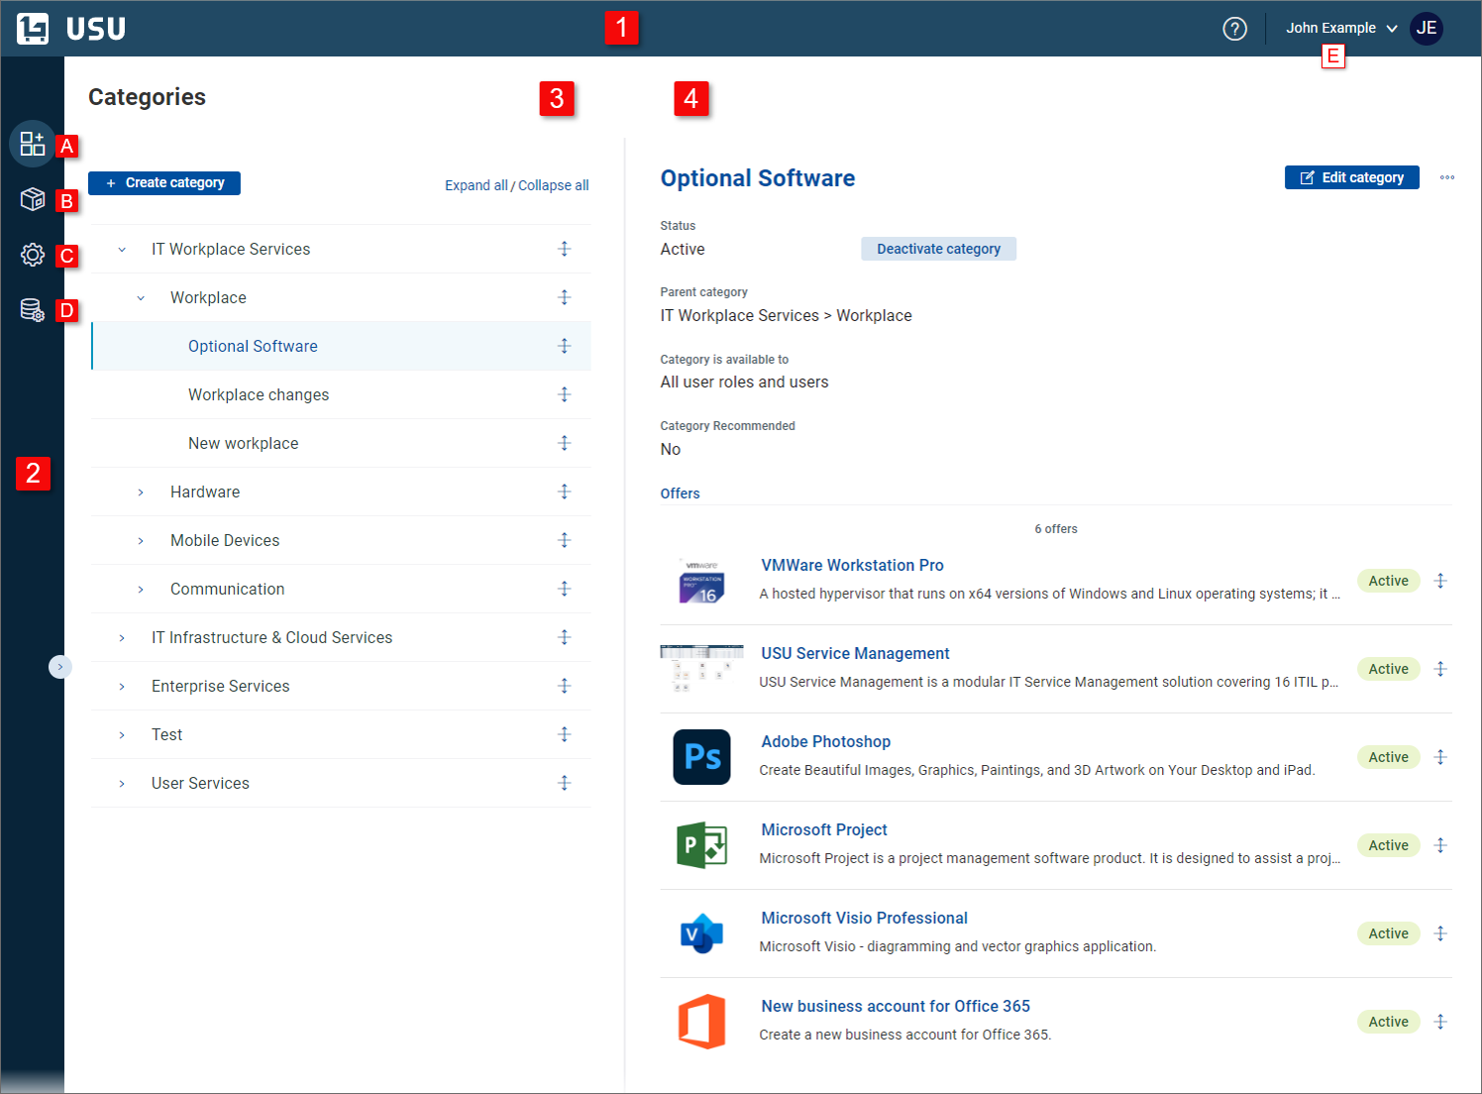Click the Expand all link
Screen dimensions: 1482x1094
(476, 185)
